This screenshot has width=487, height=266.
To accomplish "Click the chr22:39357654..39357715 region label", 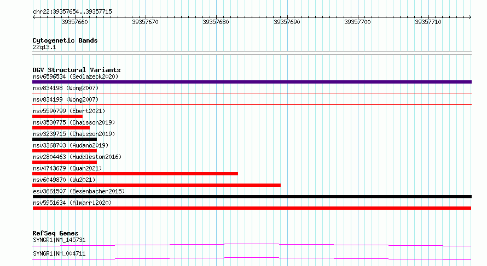I will [72, 11].
